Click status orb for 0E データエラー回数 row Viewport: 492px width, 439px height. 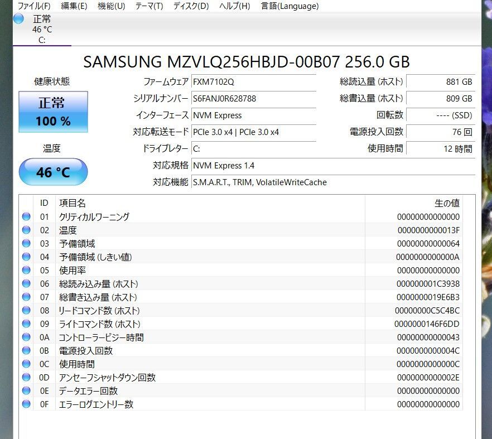26,390
